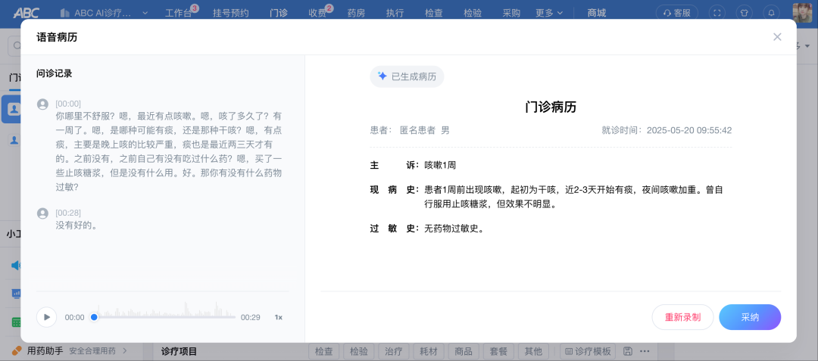Screen dimensions: 818x361
Task: Open the 诊疗模板 template button
Action: click(588, 351)
